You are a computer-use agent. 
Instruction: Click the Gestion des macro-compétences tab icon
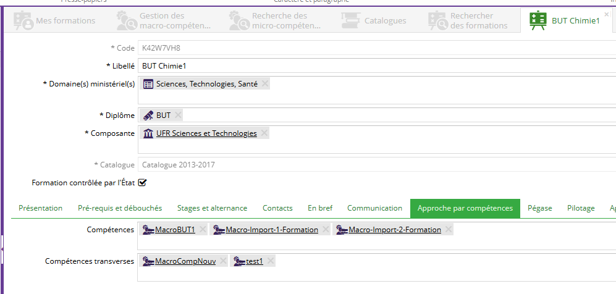(127, 20)
